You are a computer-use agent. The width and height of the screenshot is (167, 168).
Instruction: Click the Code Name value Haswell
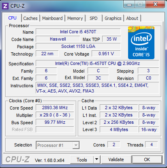click(x=58, y=39)
